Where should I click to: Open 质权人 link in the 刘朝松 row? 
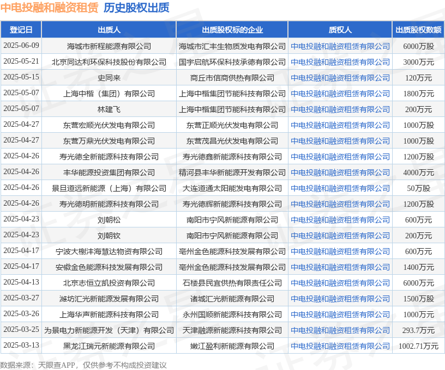click(x=340, y=220)
